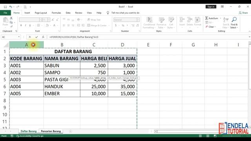Toggle Bold formatting button
The image size is (251, 141).
coord(21,25)
